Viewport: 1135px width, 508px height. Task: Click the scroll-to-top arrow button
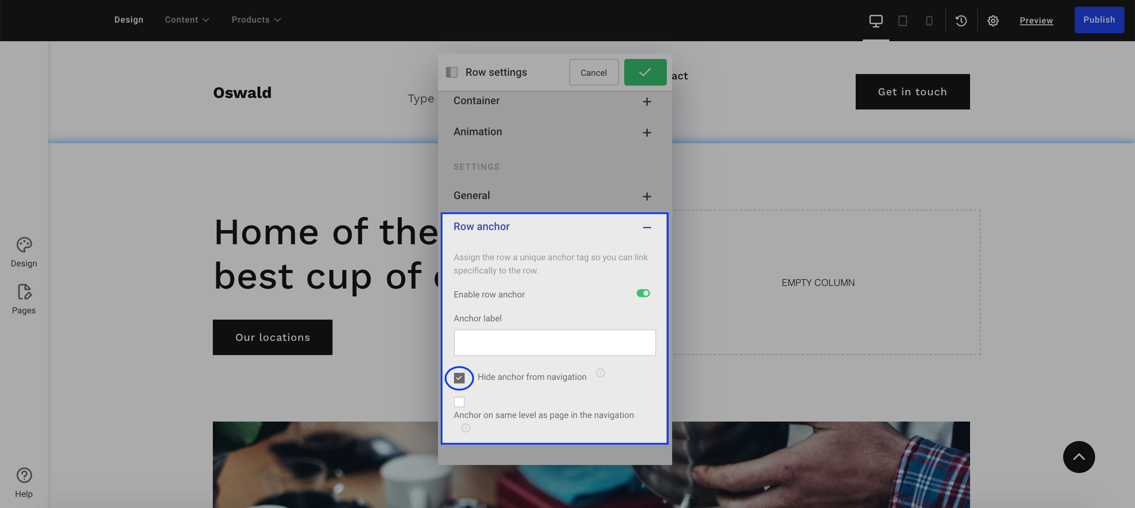pos(1079,457)
